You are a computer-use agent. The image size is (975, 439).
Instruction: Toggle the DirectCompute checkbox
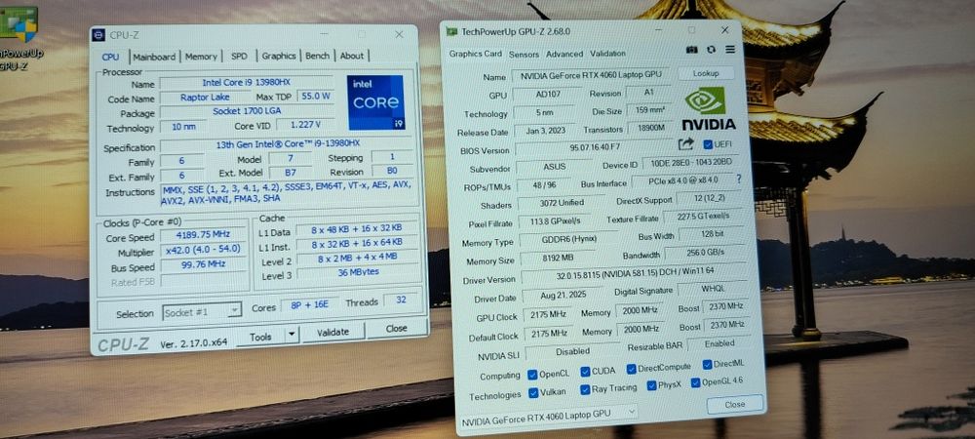[631, 369]
